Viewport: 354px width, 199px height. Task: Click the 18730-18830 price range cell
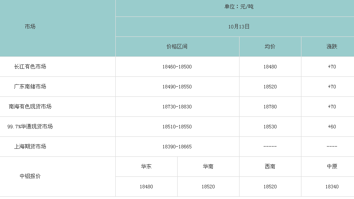(177, 107)
